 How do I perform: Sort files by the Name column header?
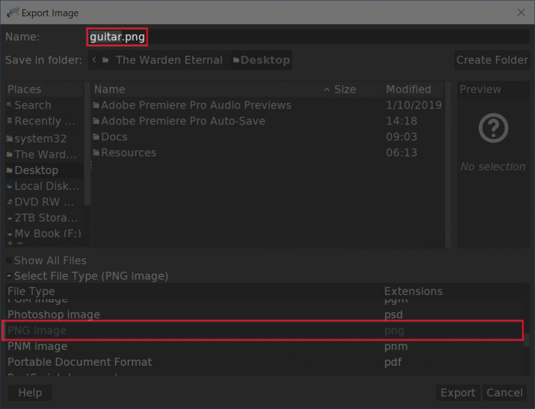pos(109,89)
